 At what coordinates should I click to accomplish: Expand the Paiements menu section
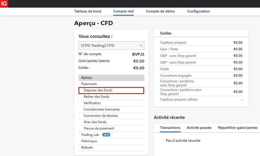coord(89,84)
